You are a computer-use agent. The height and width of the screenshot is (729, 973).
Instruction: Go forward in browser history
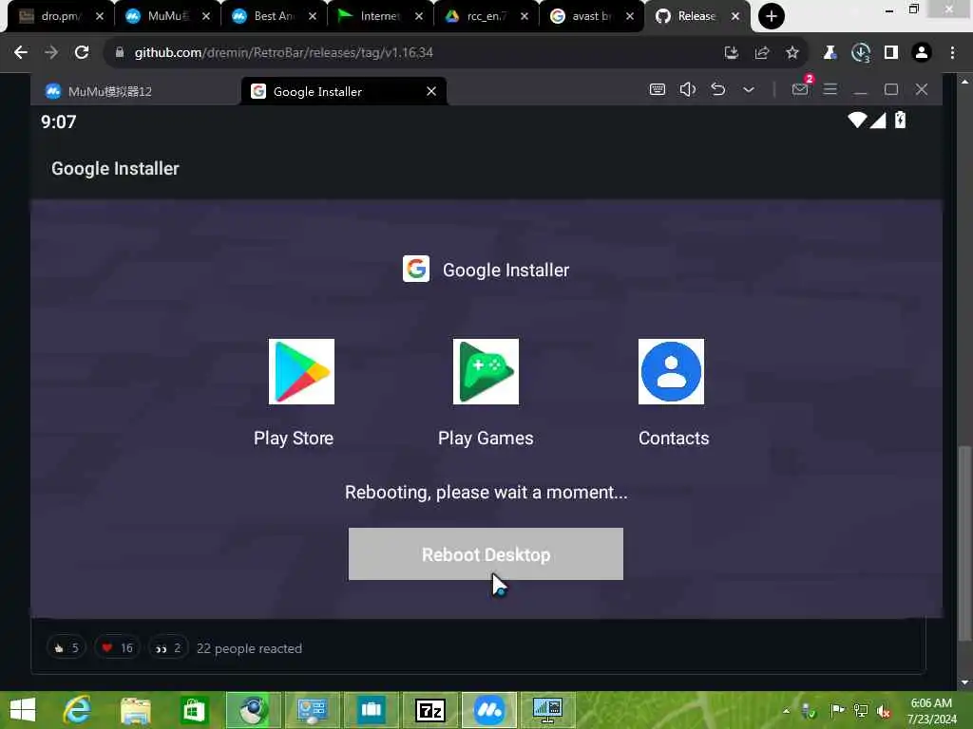click(51, 52)
